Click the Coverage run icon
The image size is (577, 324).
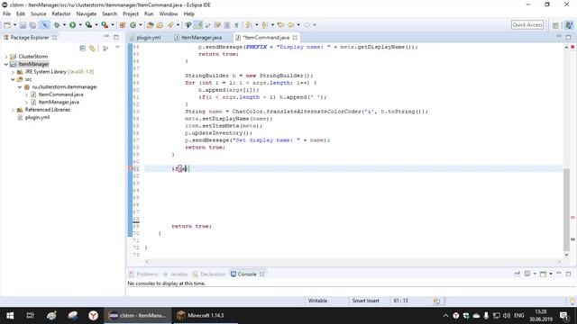[88, 25]
